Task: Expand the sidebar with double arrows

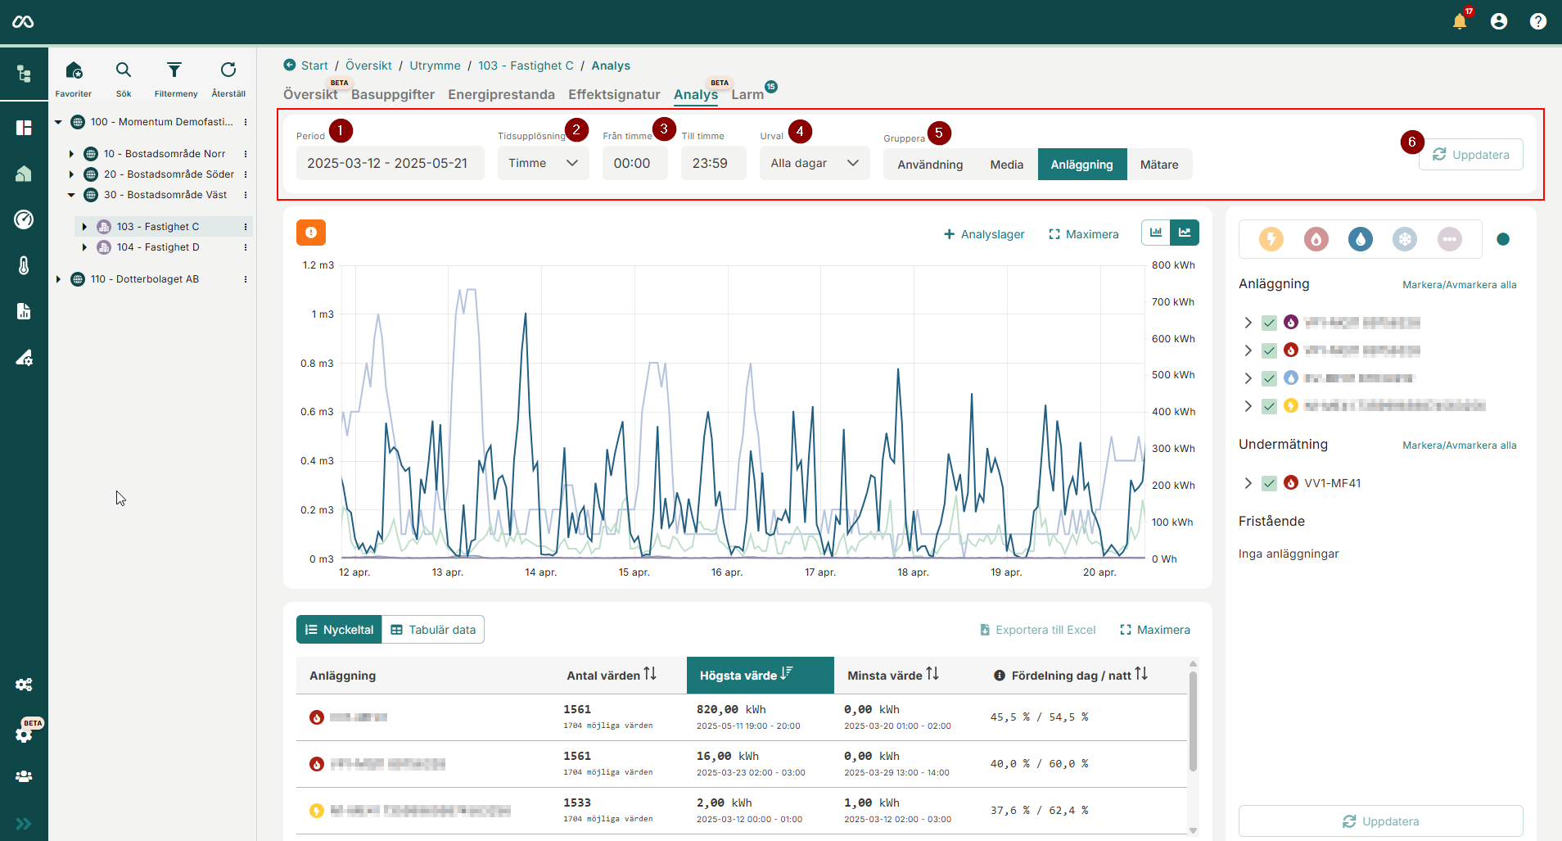Action: tap(24, 824)
